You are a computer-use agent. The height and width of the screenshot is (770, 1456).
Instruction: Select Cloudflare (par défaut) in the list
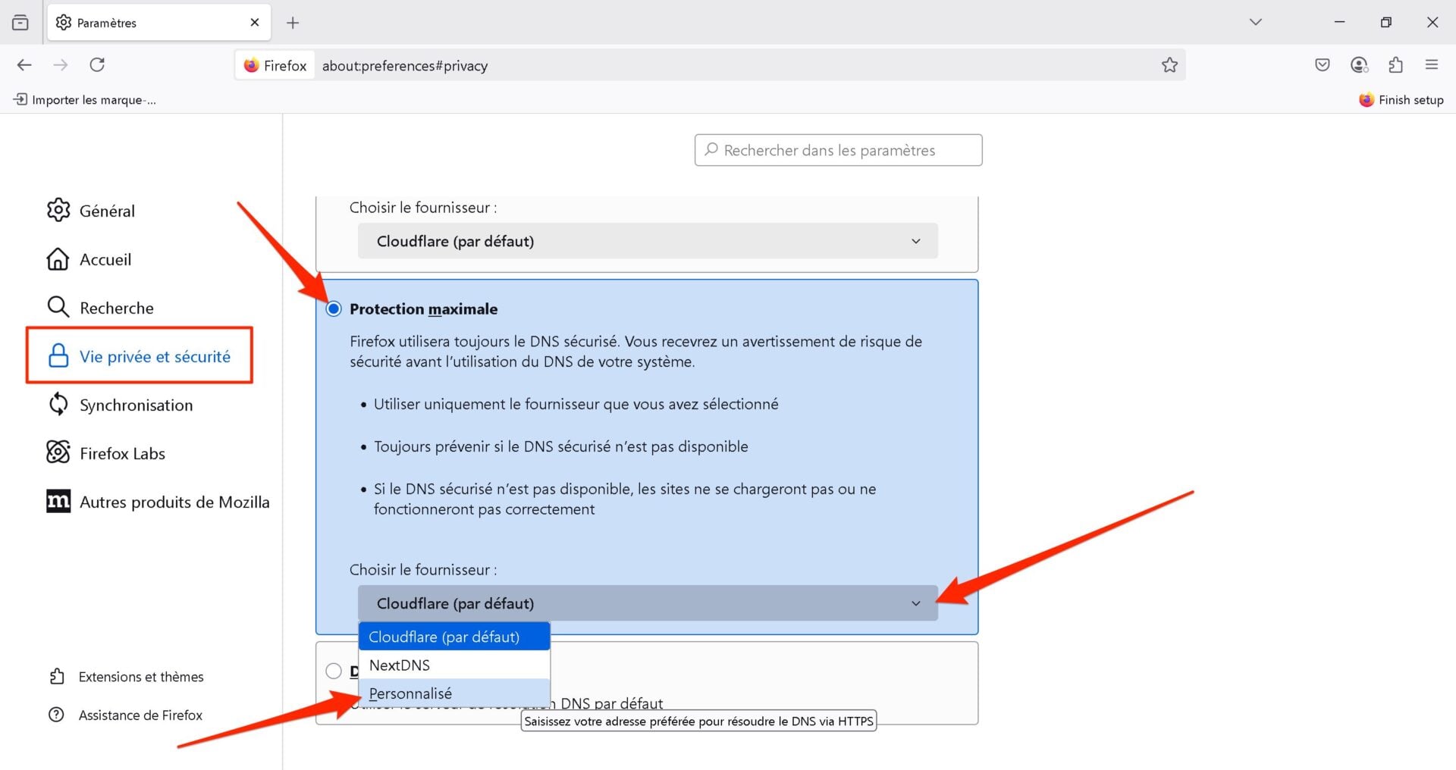point(444,637)
